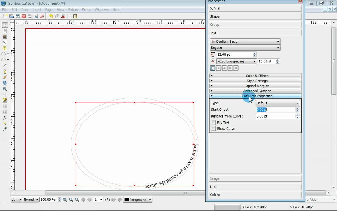The width and height of the screenshot is (337, 211).
Task: Create a new document from toolbar
Action: tap(5, 16)
